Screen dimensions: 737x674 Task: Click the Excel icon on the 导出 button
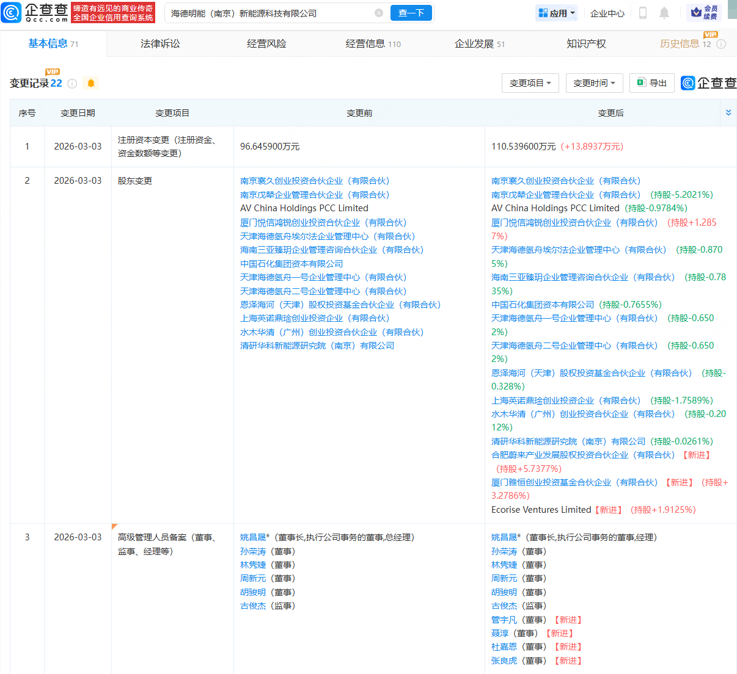(x=640, y=83)
